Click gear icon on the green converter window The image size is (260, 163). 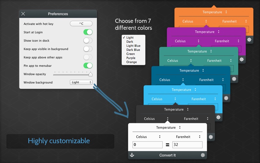point(234,79)
